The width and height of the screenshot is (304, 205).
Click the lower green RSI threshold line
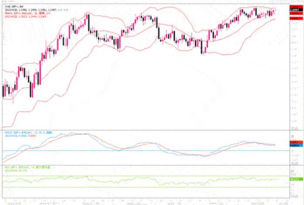click(x=146, y=187)
